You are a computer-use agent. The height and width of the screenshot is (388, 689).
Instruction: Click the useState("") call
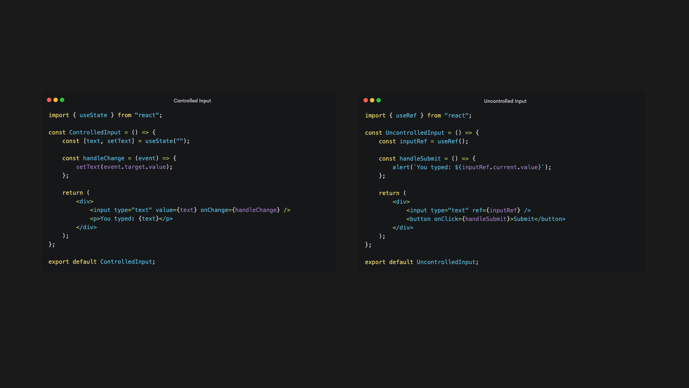coord(166,141)
